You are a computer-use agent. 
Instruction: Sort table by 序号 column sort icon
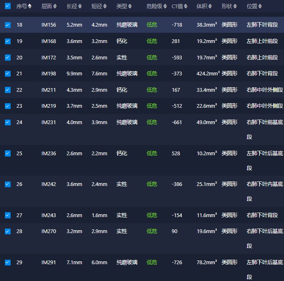(x=29, y=7)
